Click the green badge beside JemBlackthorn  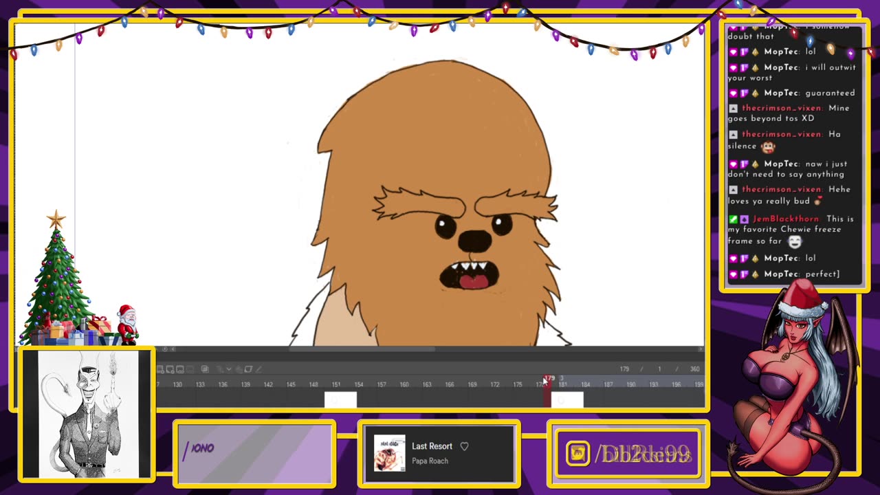(733, 219)
